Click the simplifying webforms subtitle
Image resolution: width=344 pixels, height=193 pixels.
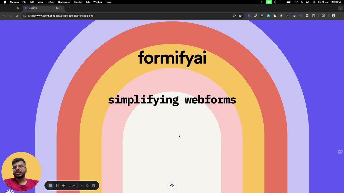pos(172,100)
